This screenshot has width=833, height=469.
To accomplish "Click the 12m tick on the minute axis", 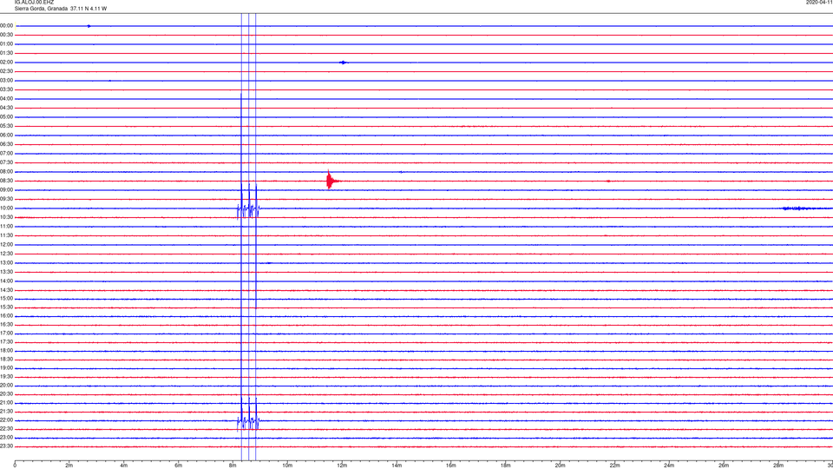I will click(342, 466).
